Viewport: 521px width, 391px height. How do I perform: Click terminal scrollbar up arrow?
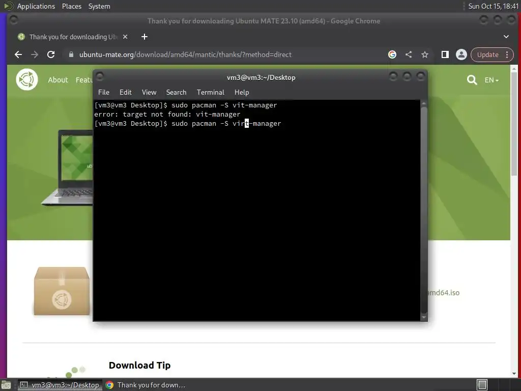[424, 104]
